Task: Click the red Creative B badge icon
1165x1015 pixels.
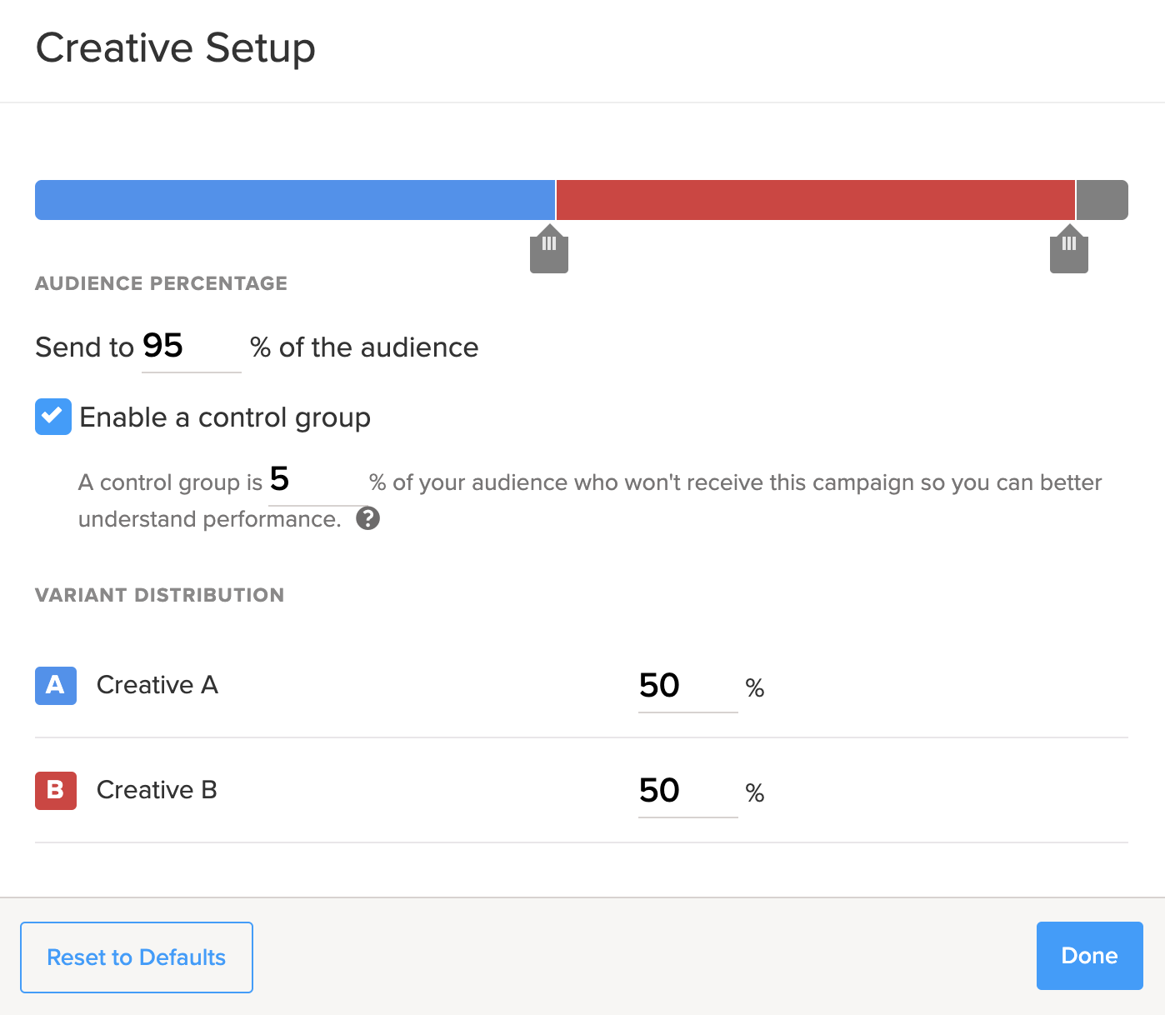Action: pos(56,791)
